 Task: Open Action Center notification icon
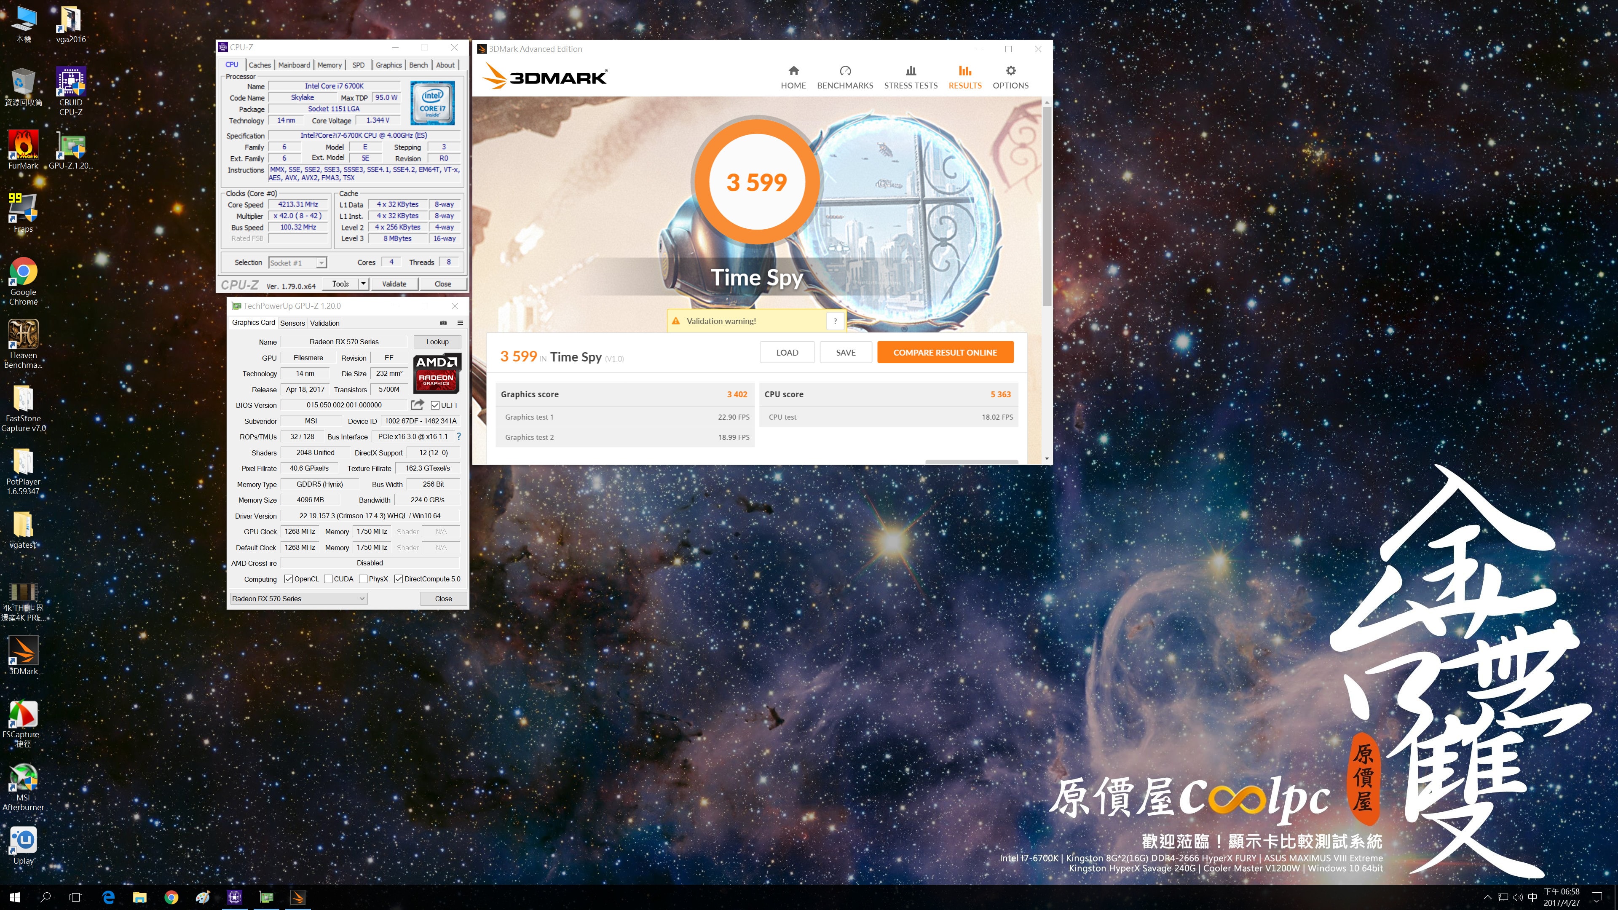1597,897
